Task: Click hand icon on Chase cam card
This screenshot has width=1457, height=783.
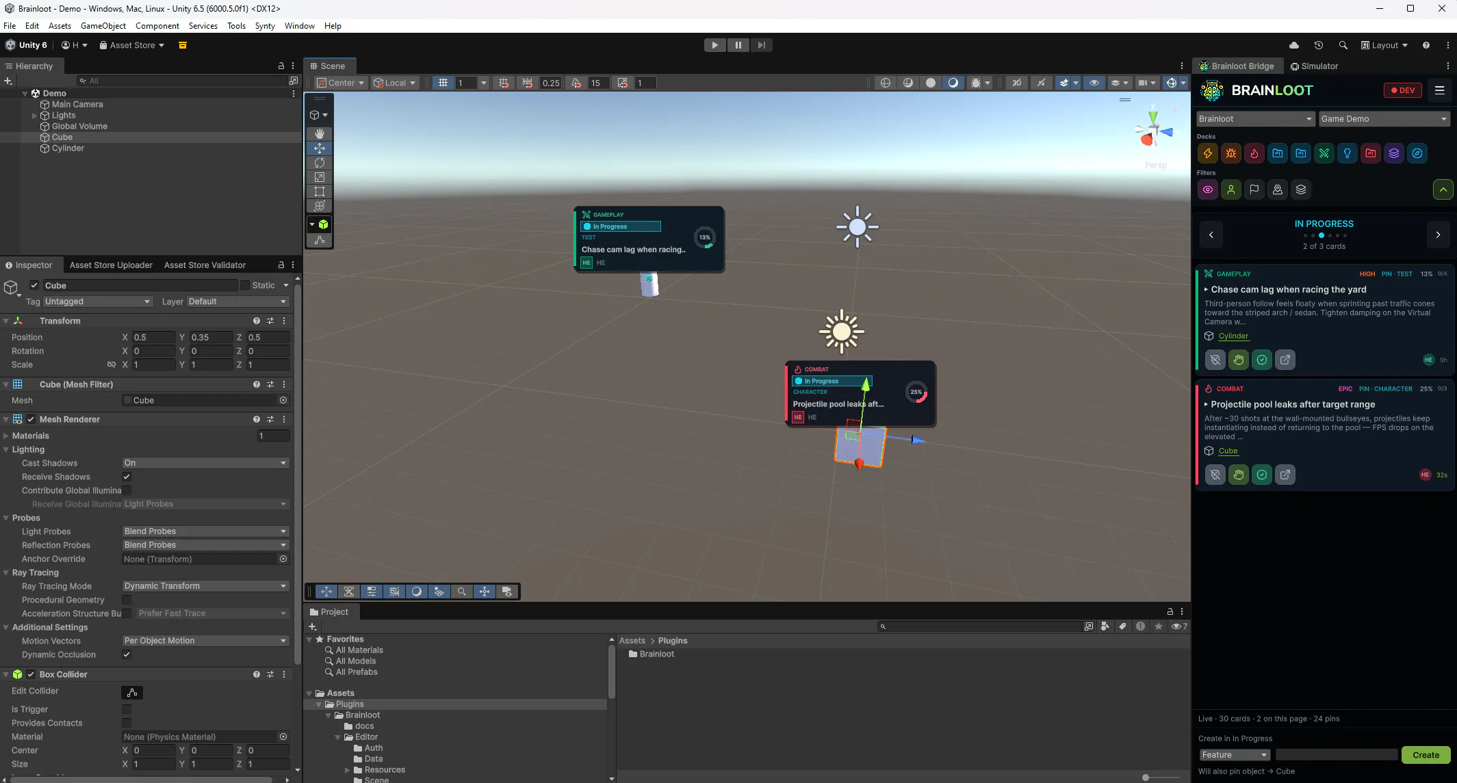Action: [1239, 360]
